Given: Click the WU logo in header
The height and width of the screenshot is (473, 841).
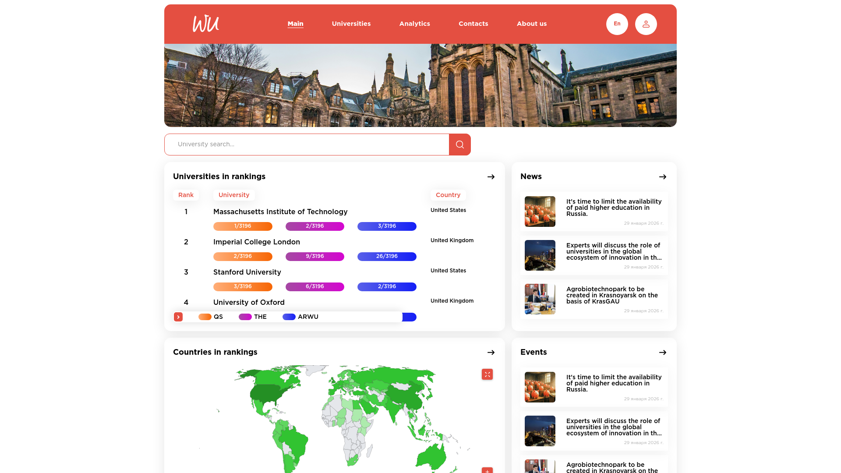Looking at the screenshot, I should pos(206,24).
